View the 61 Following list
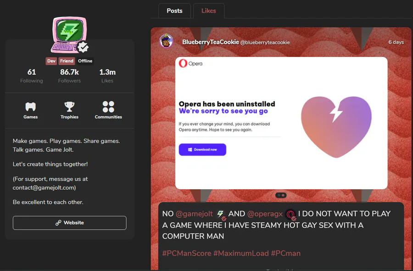 [x=32, y=76]
